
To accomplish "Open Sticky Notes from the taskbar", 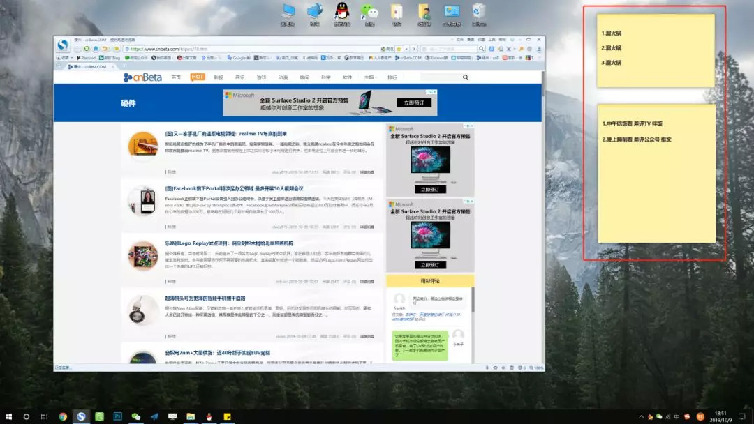I will pos(227,416).
